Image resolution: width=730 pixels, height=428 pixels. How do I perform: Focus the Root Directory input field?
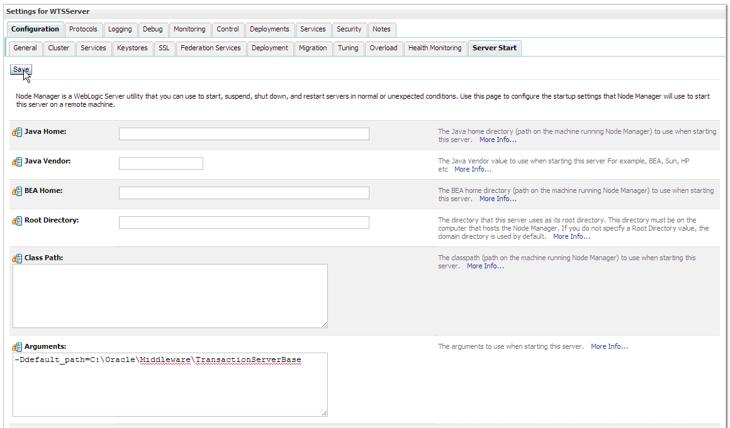point(244,222)
